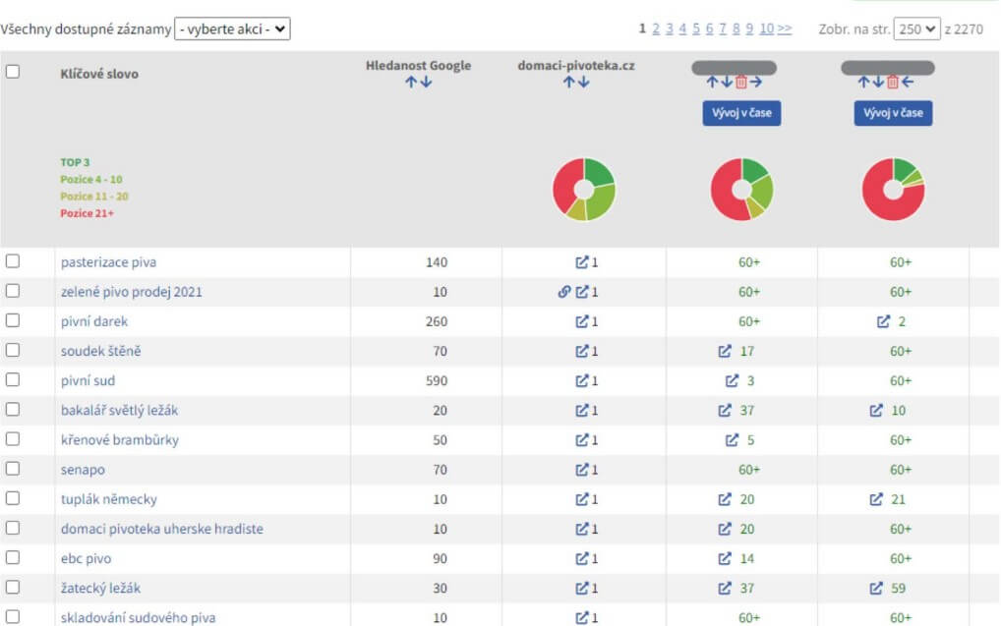Sort first competitor column ascending arrow
The width and height of the screenshot is (1001, 626).
point(713,83)
